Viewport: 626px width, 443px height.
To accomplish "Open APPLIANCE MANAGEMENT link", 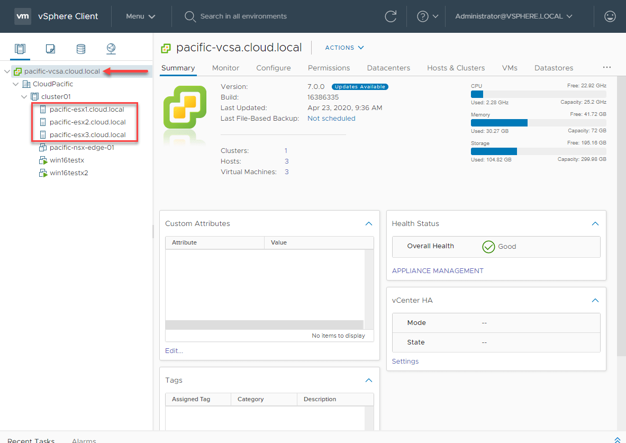I will 438,271.
